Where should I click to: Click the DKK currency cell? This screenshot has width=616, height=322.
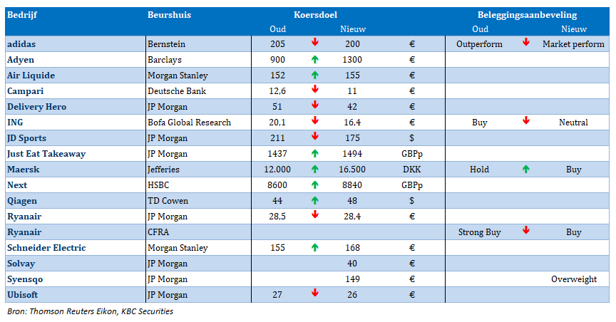411,170
